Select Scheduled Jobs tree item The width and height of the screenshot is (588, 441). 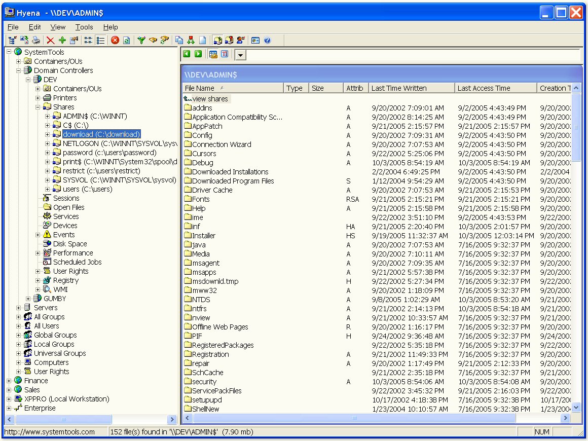coord(77,262)
